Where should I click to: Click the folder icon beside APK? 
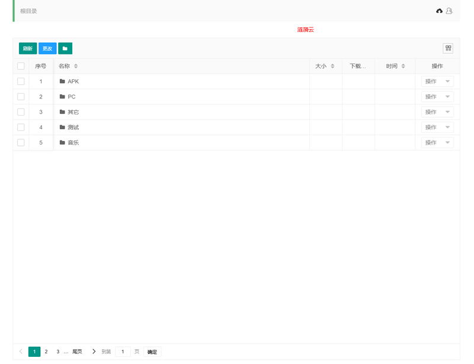[x=62, y=81]
